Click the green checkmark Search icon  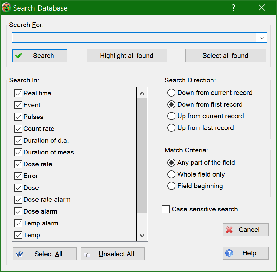[x=19, y=56]
